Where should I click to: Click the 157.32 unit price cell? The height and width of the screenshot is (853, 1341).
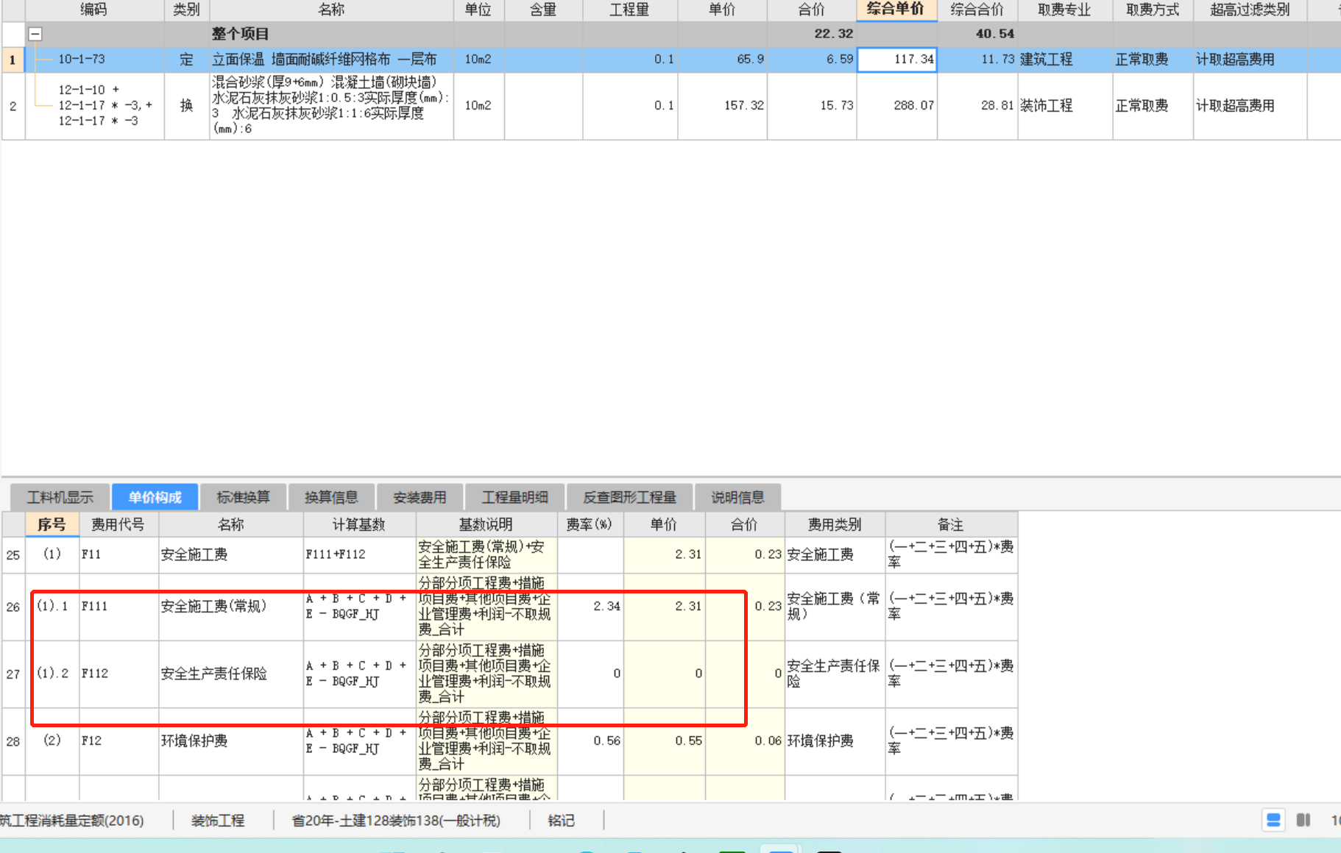tap(722, 106)
